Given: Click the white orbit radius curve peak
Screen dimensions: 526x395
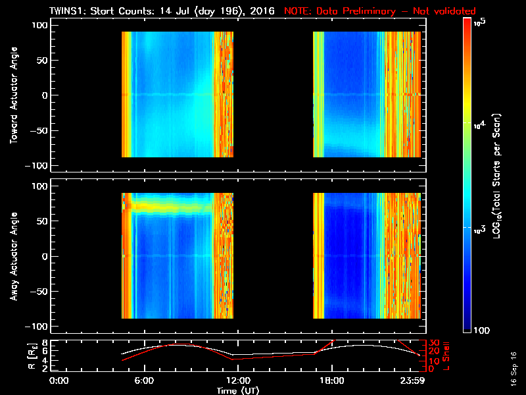Looking at the screenshot, I should click(362, 345).
